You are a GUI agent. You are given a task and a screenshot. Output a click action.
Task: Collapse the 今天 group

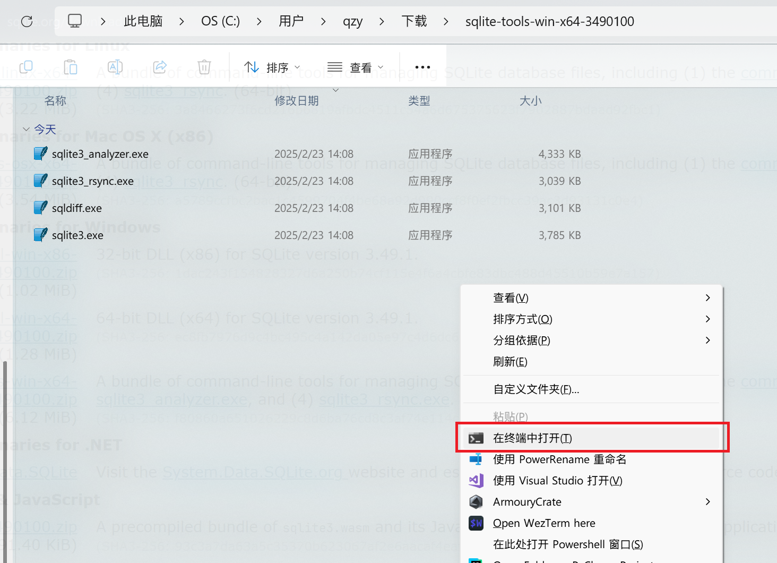(x=27, y=129)
